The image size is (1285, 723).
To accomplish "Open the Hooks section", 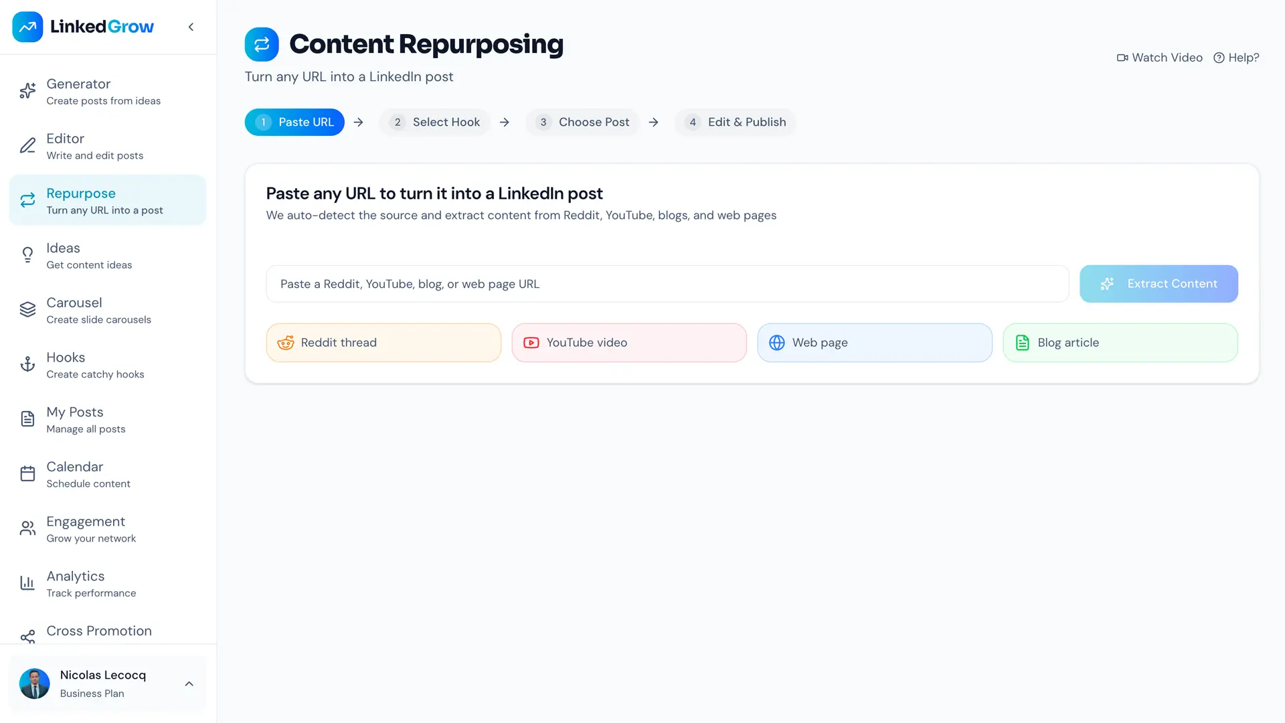I will [108, 364].
